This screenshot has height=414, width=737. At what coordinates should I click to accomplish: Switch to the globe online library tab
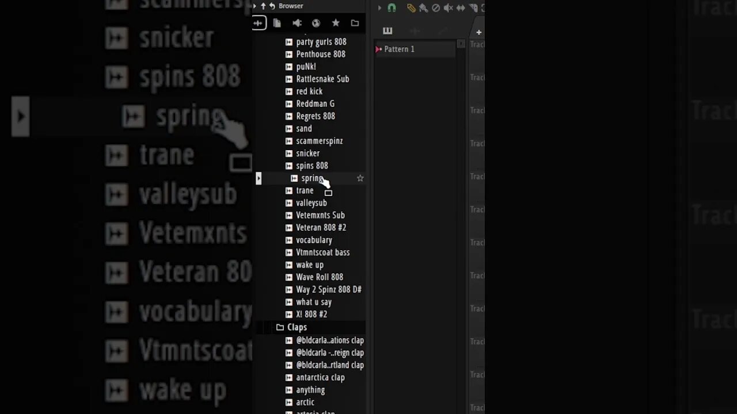click(x=316, y=23)
